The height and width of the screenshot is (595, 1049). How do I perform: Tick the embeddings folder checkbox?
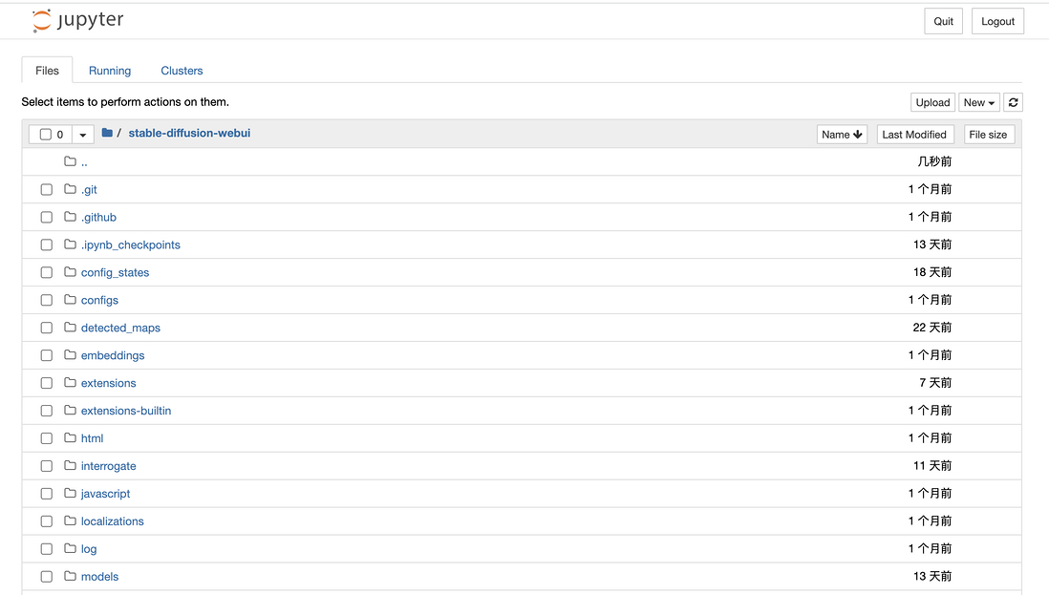tap(46, 356)
